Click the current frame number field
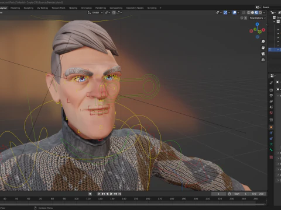This screenshot has height=210, width=281. (218, 194)
